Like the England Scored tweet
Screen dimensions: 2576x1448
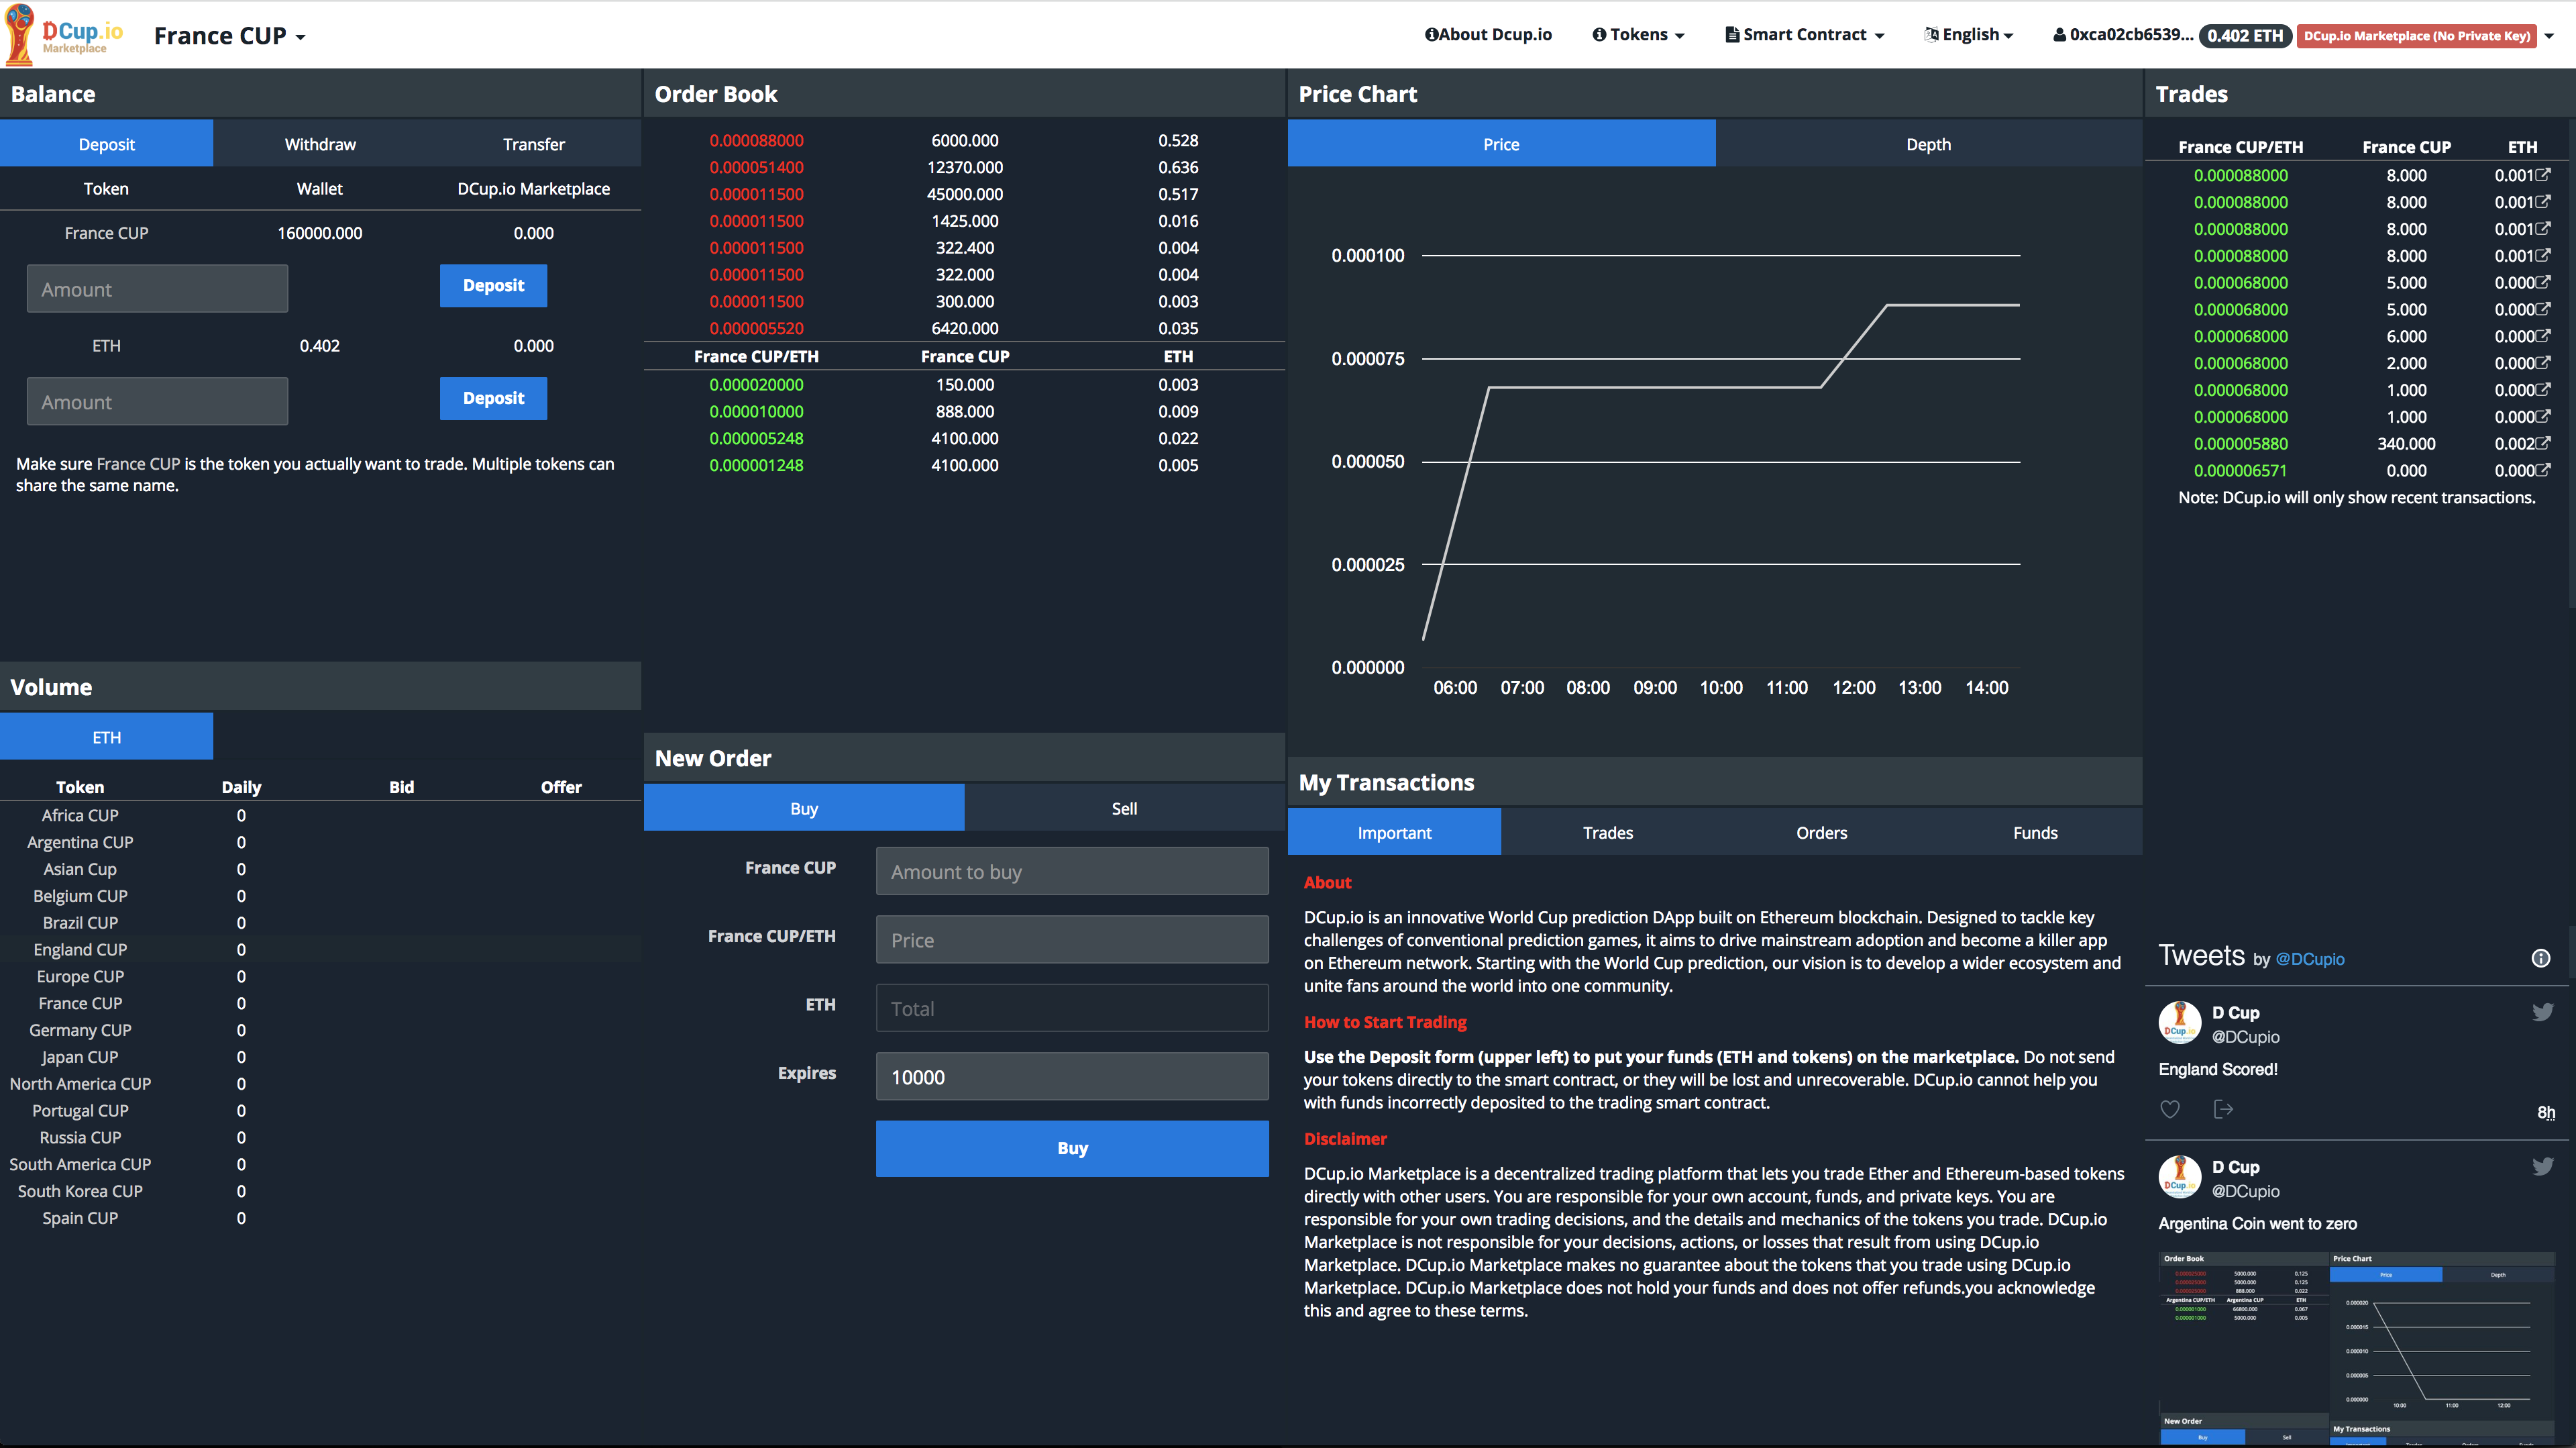coord(2169,1109)
